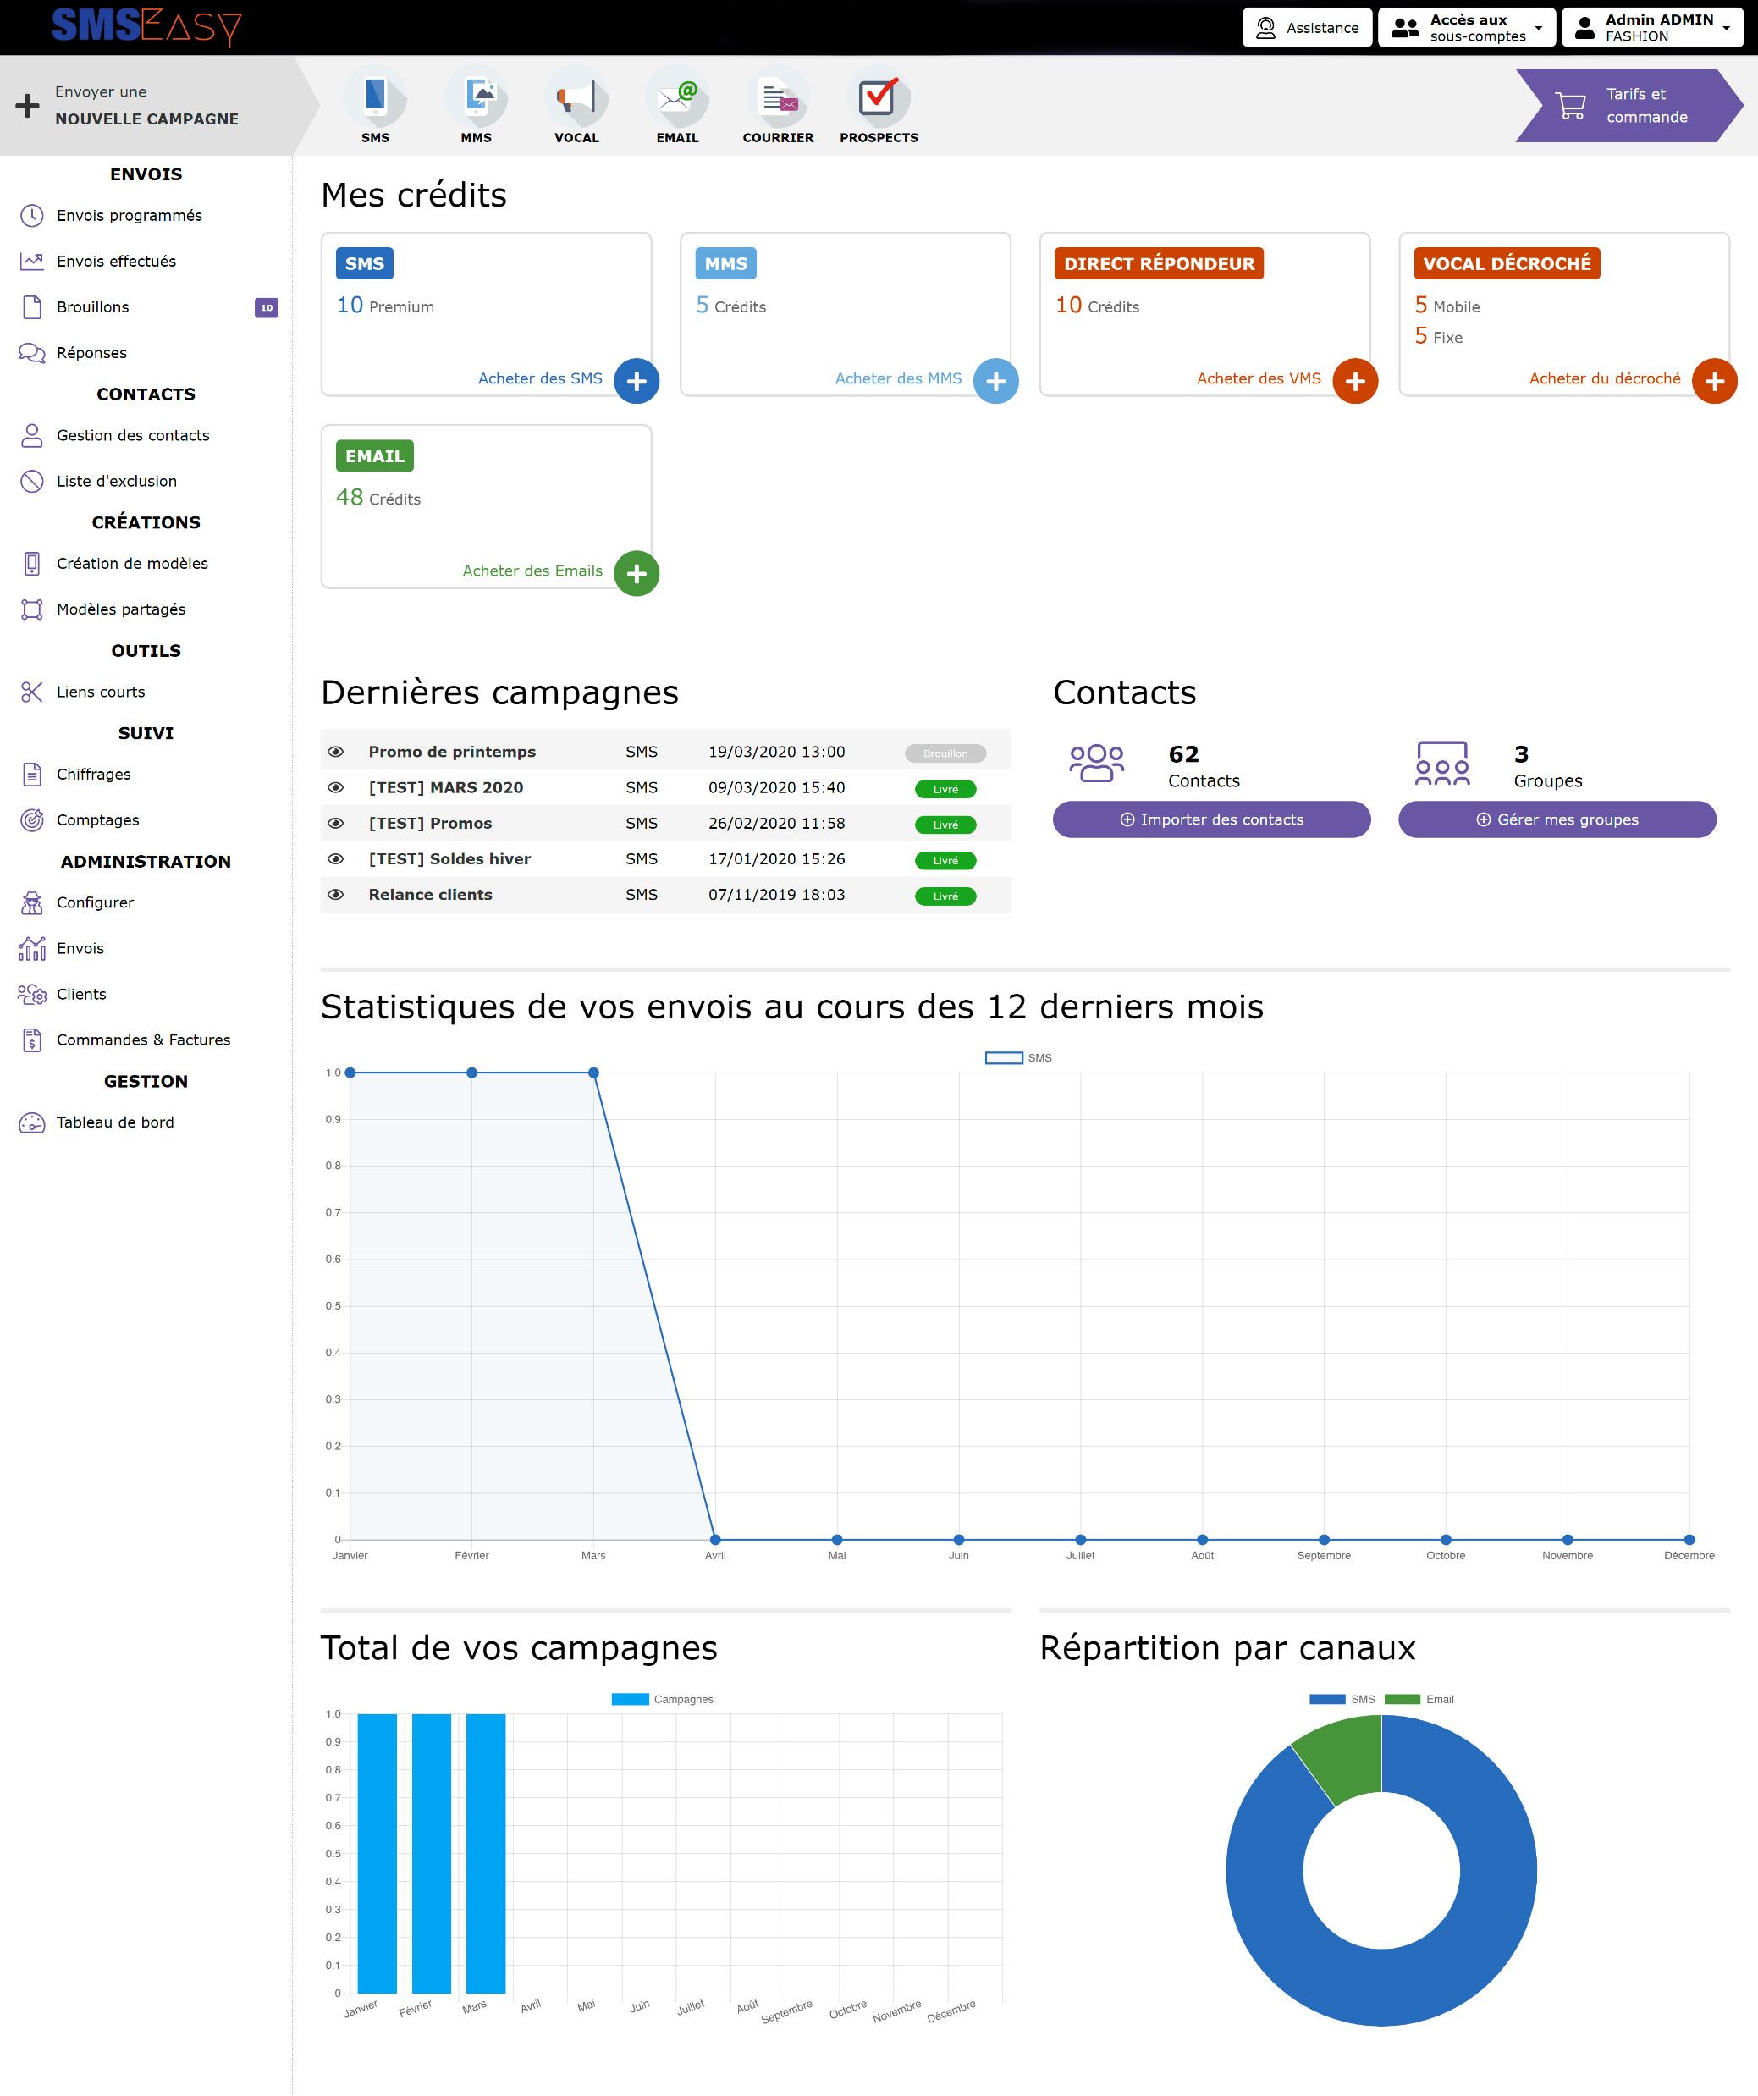Toggle the green Email legend swatch
1758x2096 pixels.
click(1403, 1699)
